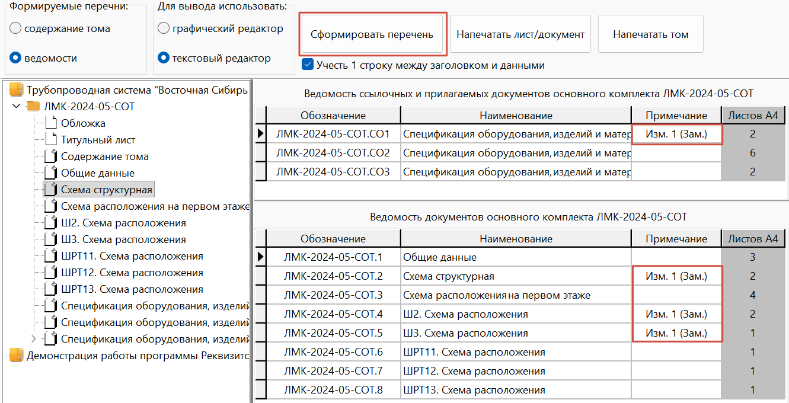Select Схема структурная in the tree
This screenshot has width=789, height=403.
point(107,190)
